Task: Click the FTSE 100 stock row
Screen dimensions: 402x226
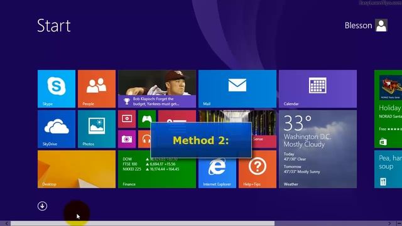Action: click(x=149, y=164)
